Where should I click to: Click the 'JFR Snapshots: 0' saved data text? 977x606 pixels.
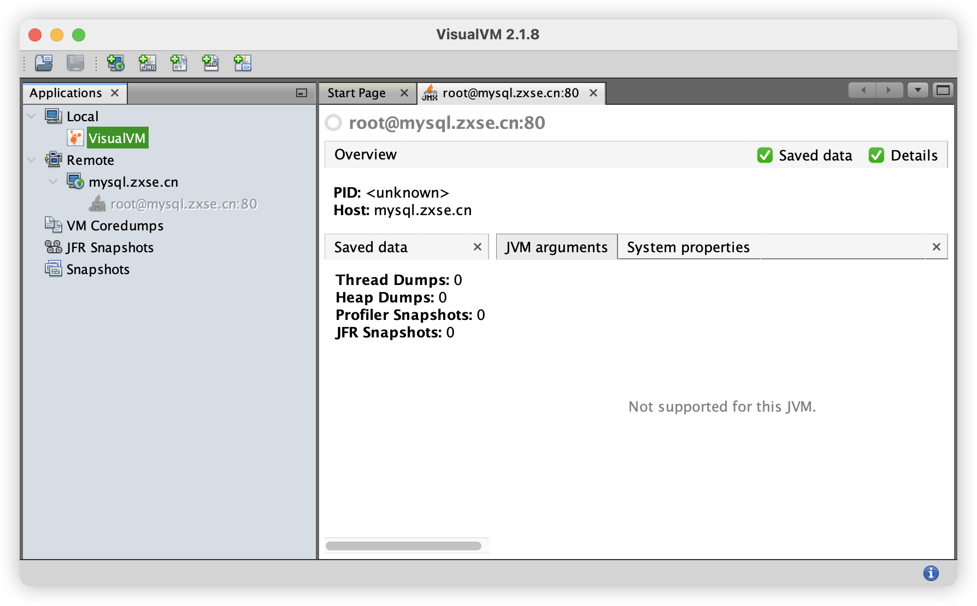395,332
